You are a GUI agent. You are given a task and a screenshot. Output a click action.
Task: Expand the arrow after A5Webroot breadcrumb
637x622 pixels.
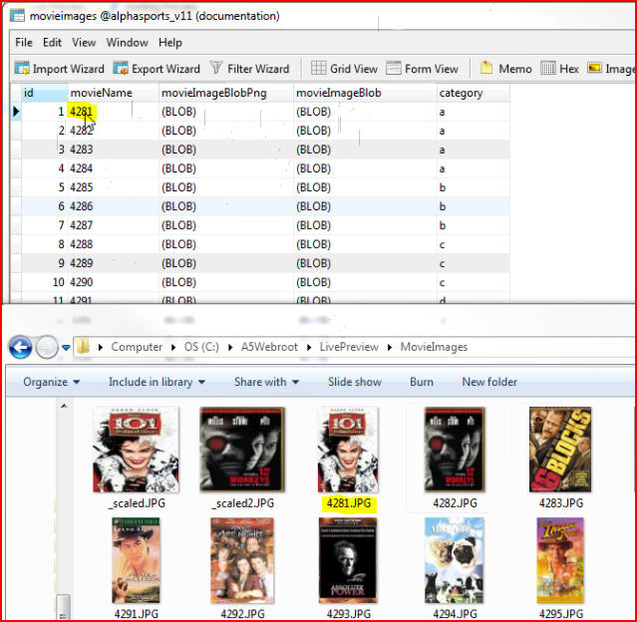[309, 347]
